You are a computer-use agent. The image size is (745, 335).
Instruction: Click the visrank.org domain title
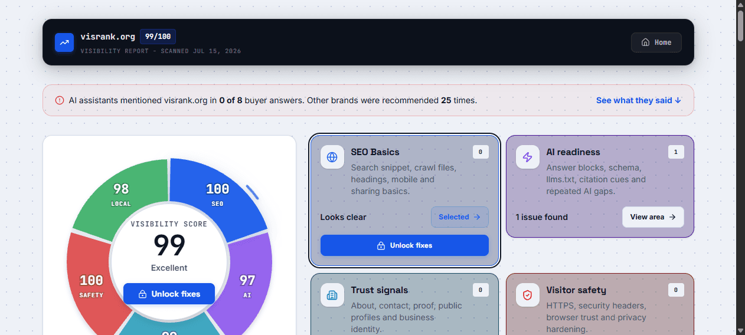click(x=108, y=37)
